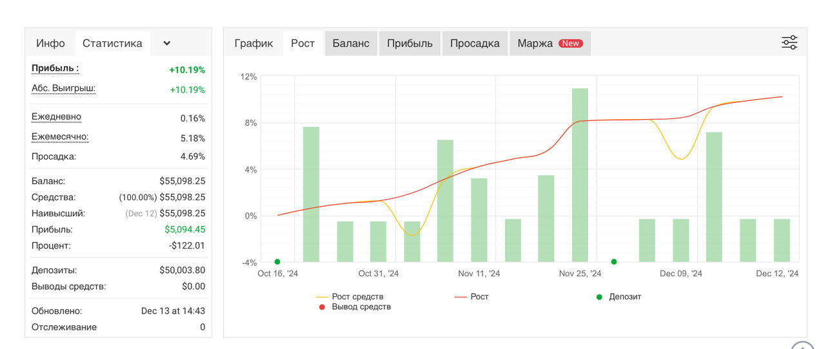Click the Абс. Выигрыш underlined label

63,88
